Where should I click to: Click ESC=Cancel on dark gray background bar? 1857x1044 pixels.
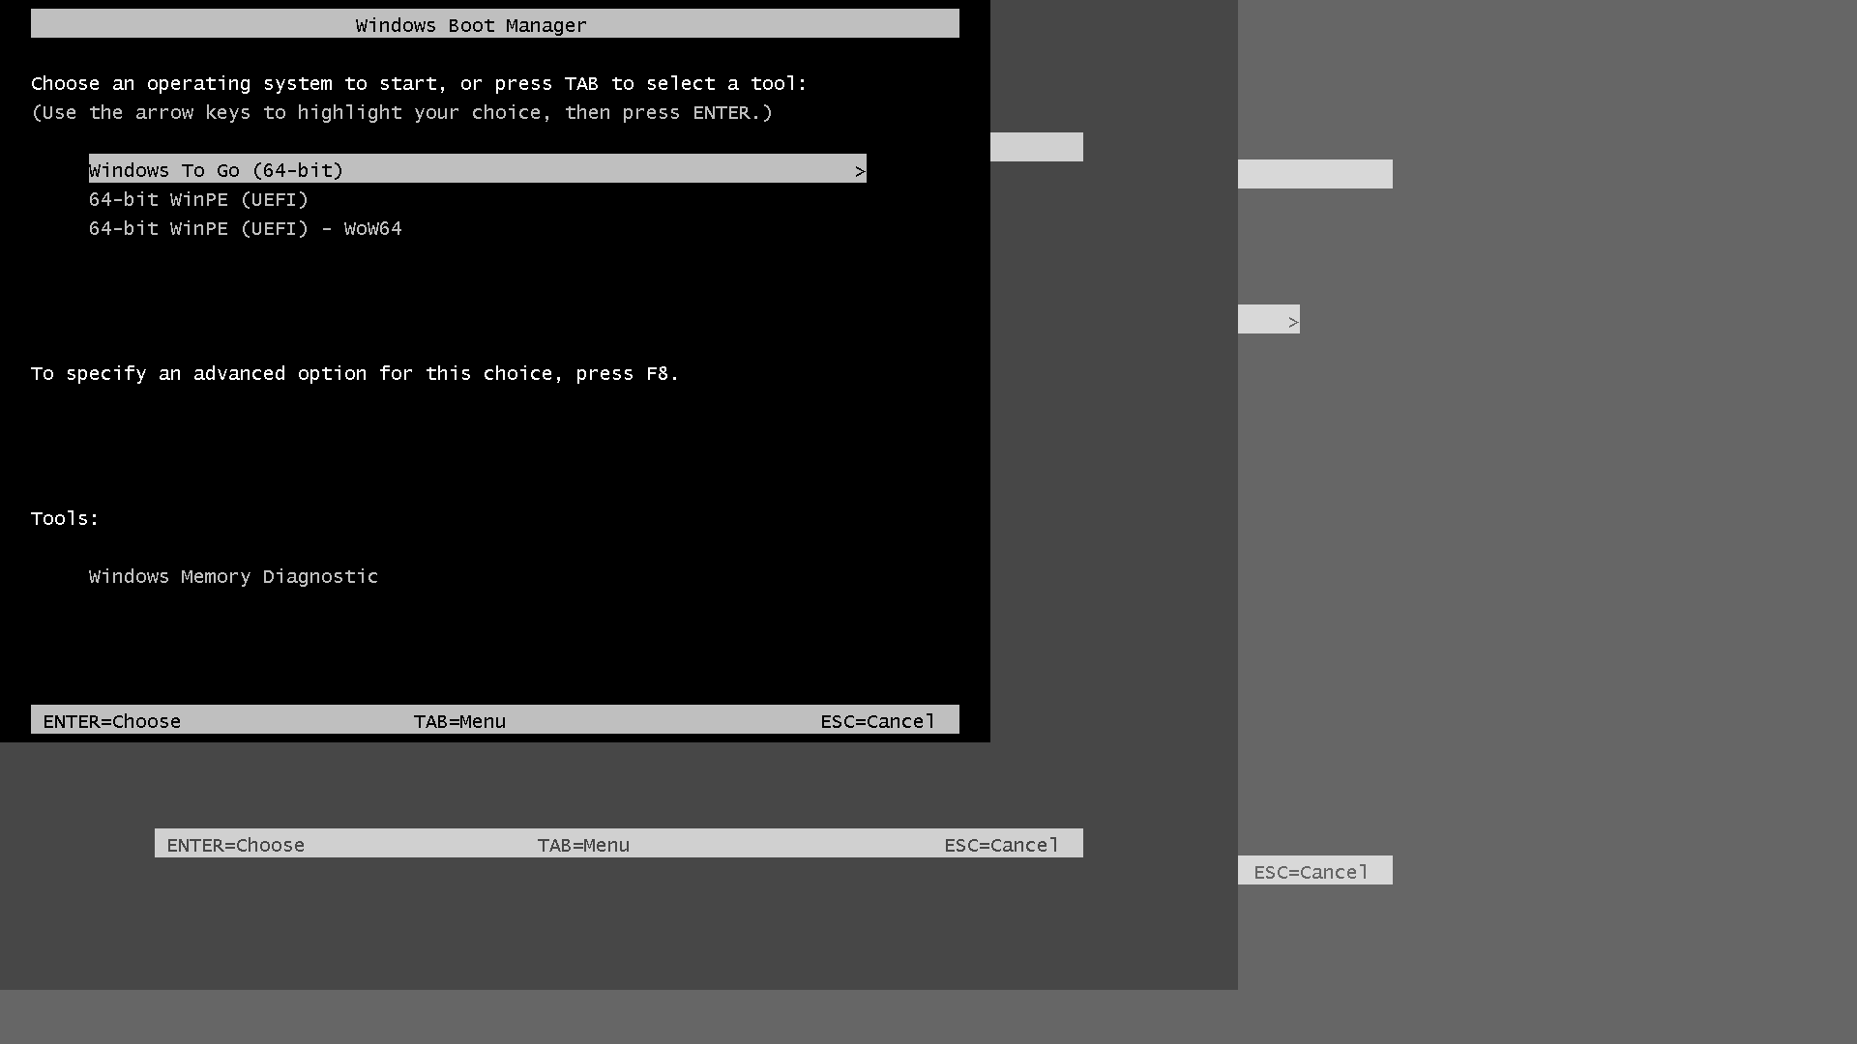coord(1002,846)
